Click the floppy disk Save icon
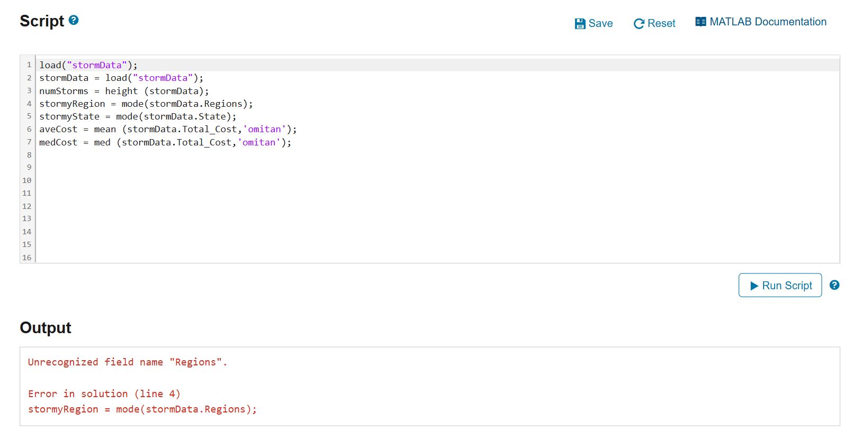Viewport: 862px width, 440px height. click(580, 24)
